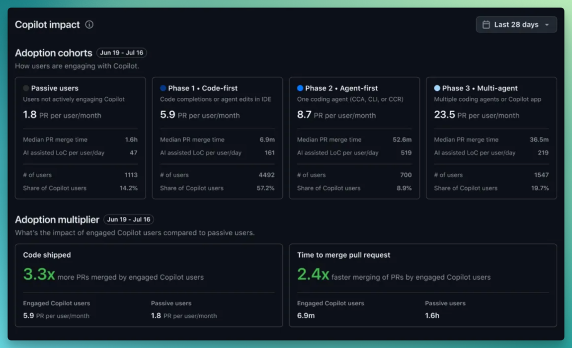Click the gray dot for Passive users
This screenshot has height=348, width=572.
click(26, 88)
